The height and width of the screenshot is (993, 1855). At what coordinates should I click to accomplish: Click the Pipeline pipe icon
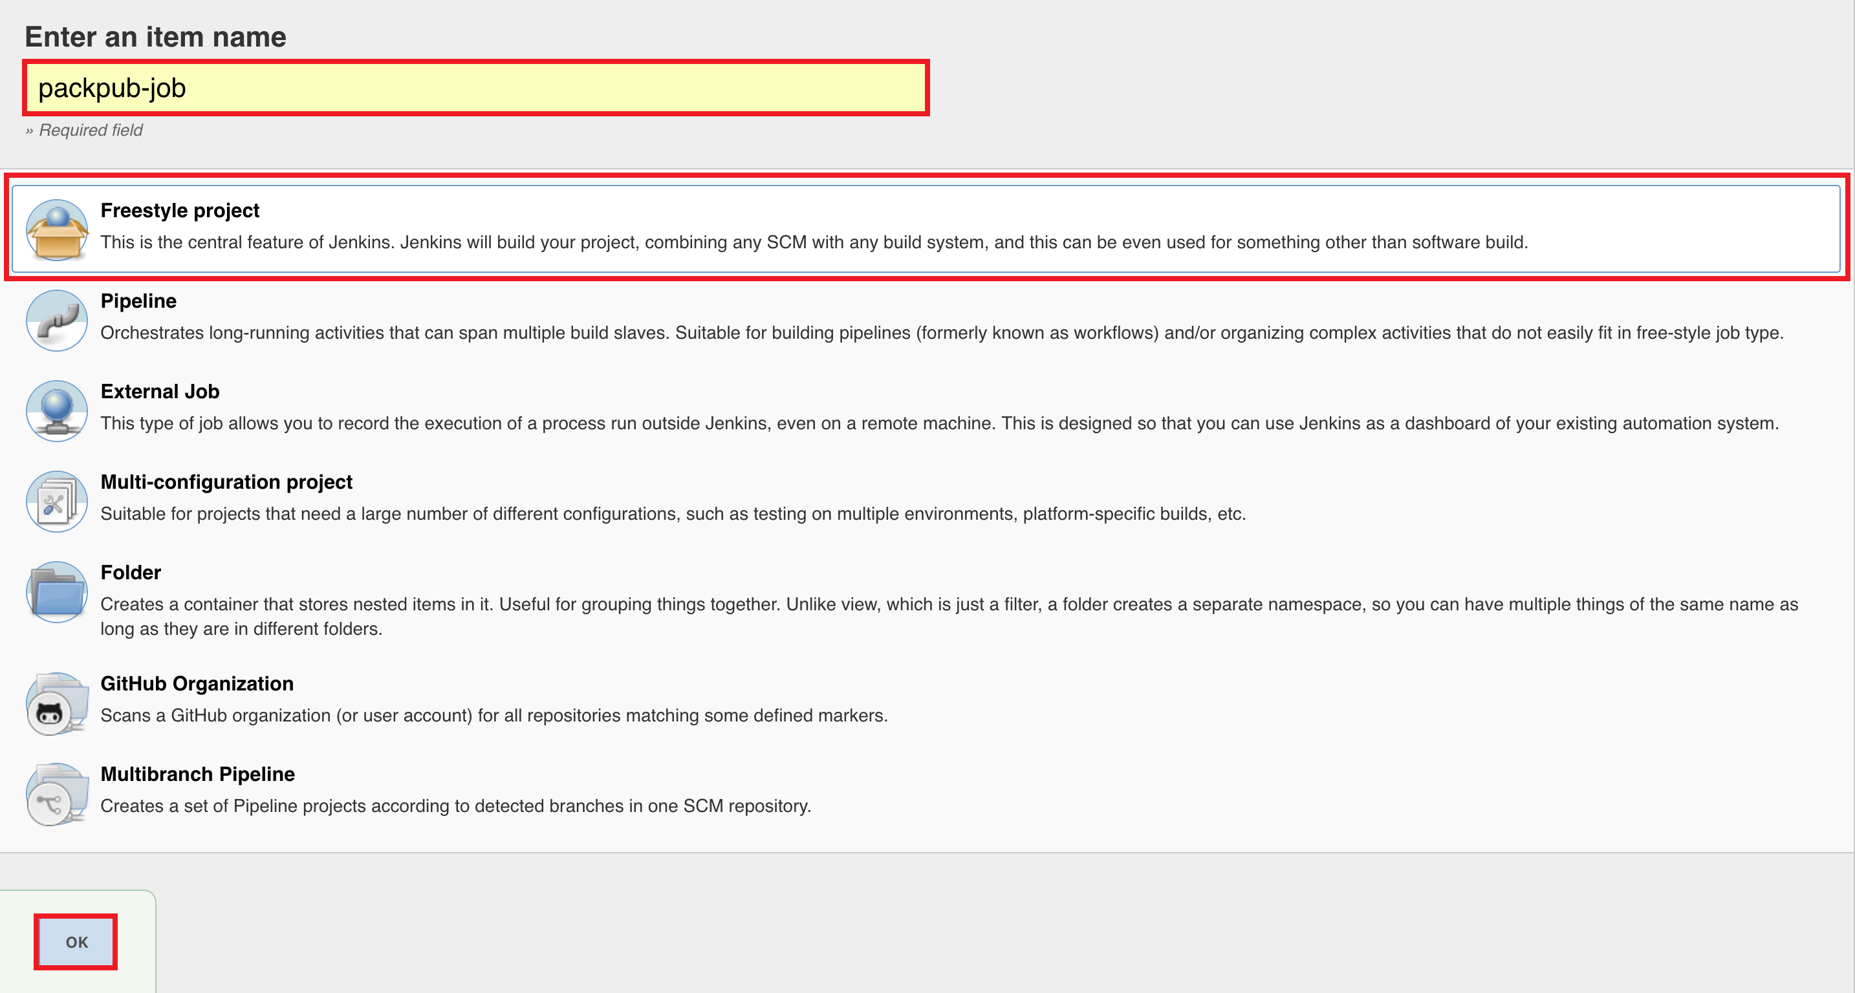[57, 321]
